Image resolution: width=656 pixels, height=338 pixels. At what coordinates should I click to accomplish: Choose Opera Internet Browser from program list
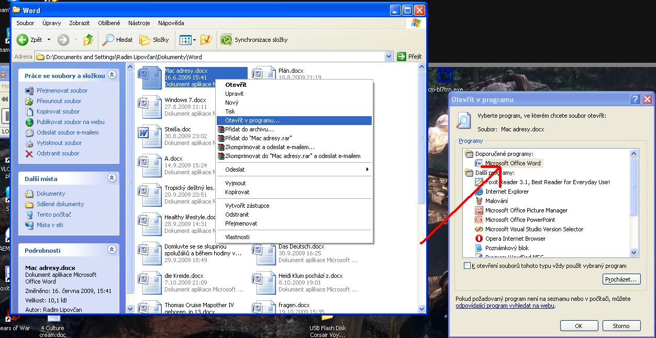[515, 239]
